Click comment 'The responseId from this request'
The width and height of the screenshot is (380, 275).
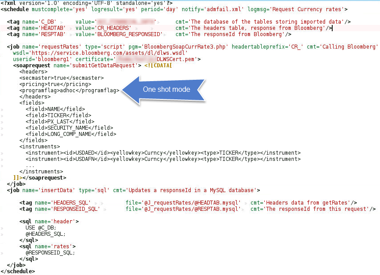[317, 209]
